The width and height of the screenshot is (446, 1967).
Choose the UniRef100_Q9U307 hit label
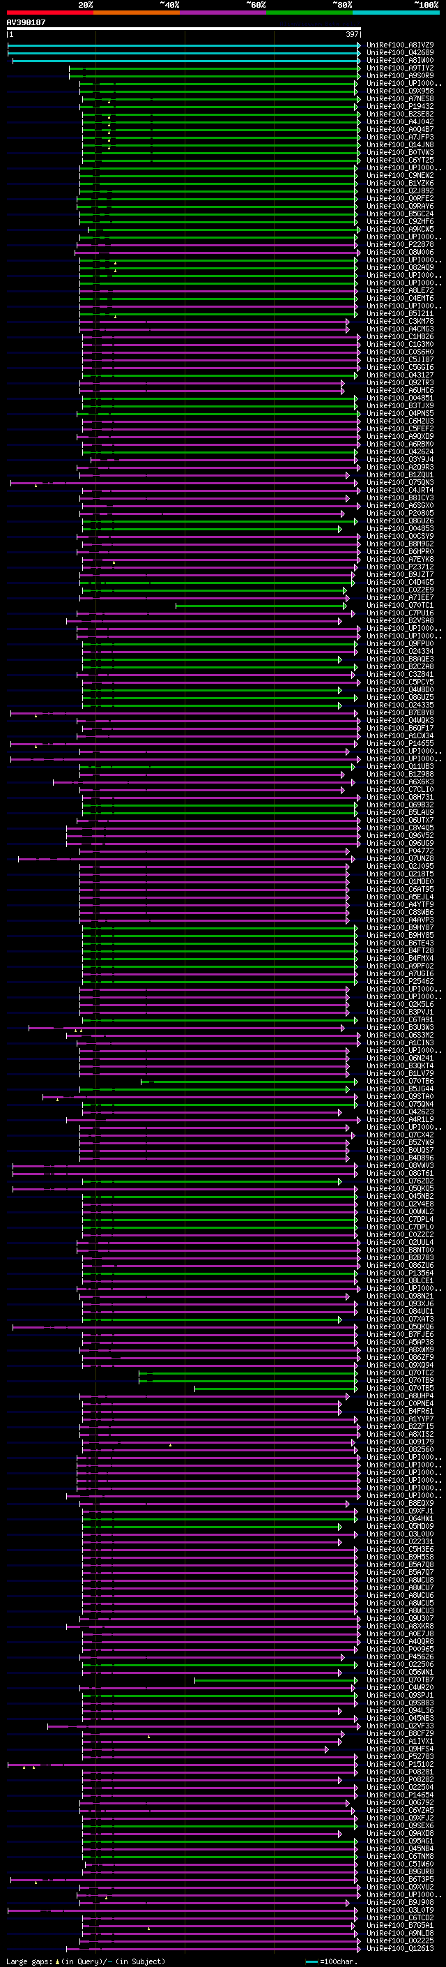400,1619
